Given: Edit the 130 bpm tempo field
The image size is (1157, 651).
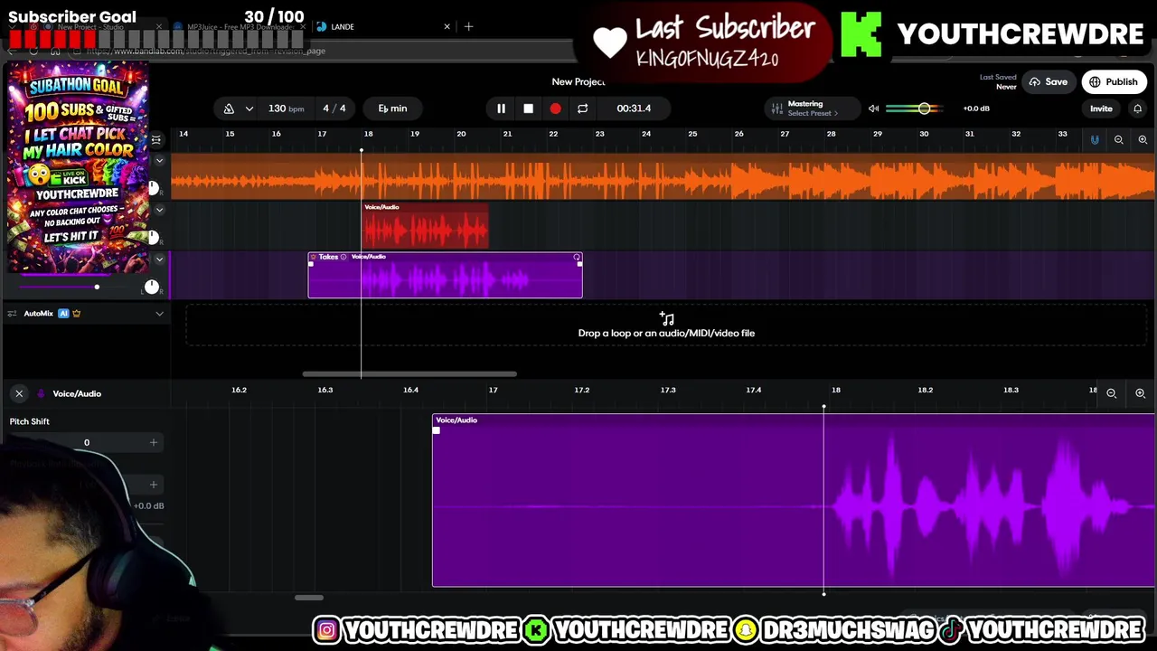Looking at the screenshot, I should point(286,108).
